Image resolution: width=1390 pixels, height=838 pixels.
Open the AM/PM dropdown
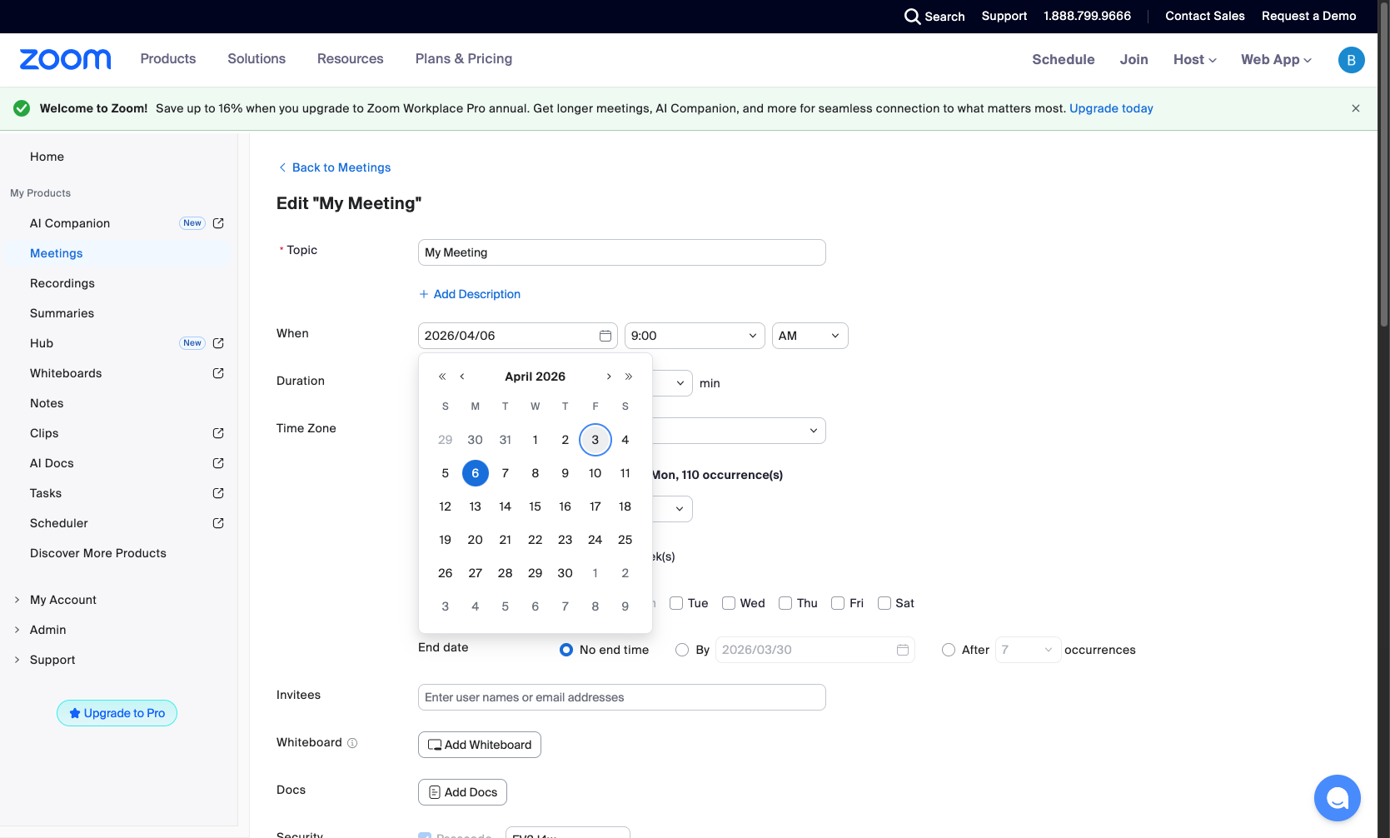(810, 336)
